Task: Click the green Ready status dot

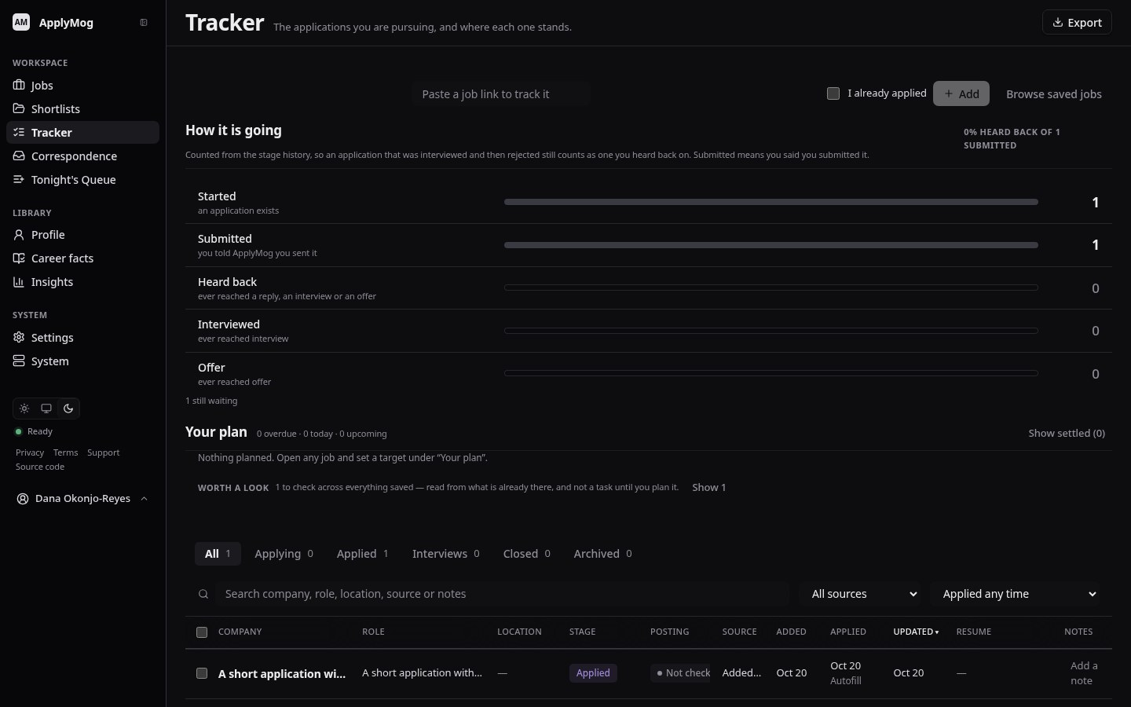Action: [19, 431]
